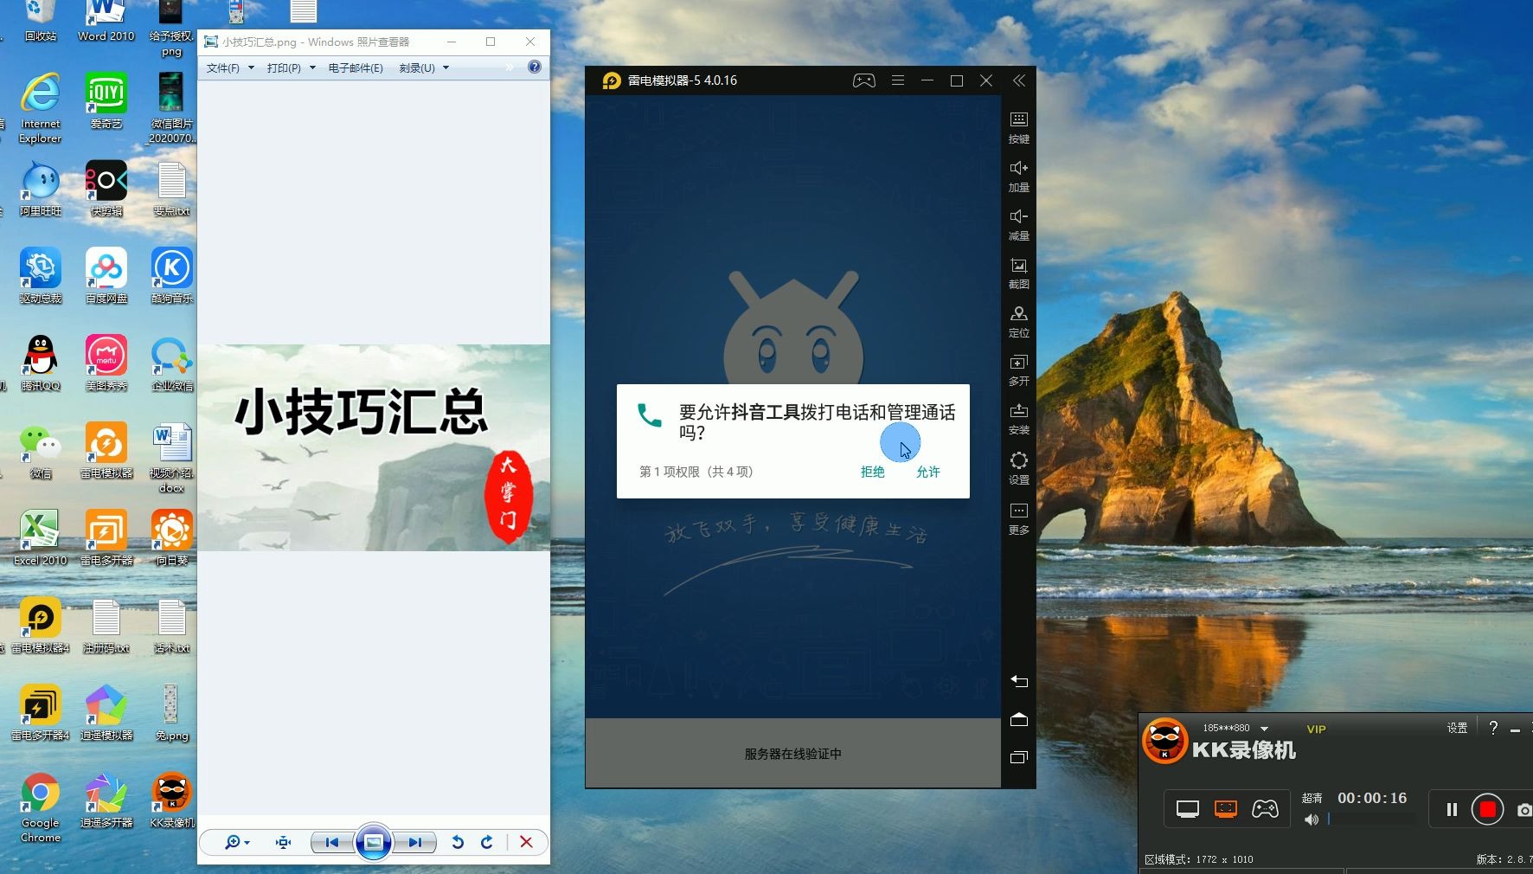Open 电子邮件(E) in the Photo Viewer
This screenshot has height=874, width=1533.
pos(356,67)
